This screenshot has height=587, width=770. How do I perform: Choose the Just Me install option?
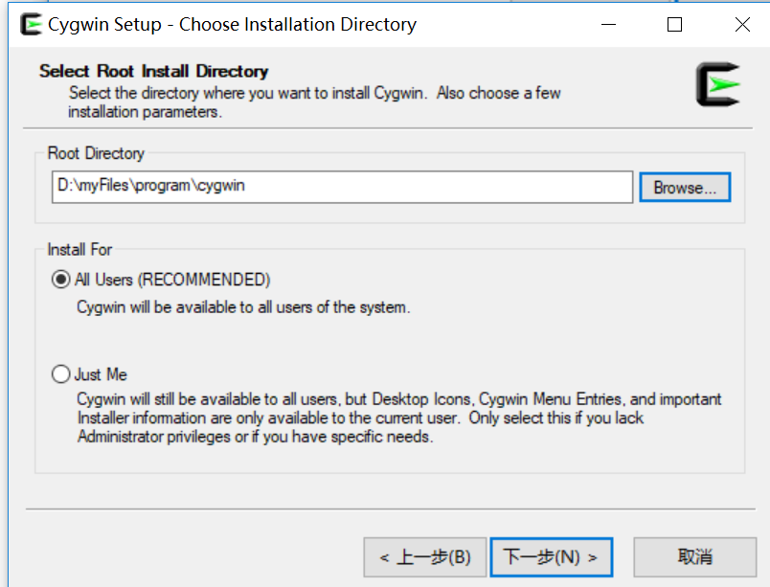tap(61, 374)
